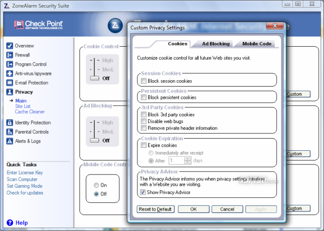Click the Alerts & Logs warning icon
324x231 pixels.
click(10, 141)
